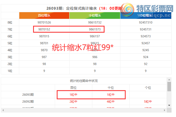Select the orange 百位缩水 column header
176x117 pixels.
[x=44, y=16]
